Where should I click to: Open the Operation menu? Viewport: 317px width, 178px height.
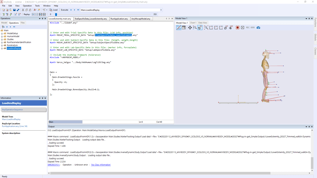[x=28, y=6]
